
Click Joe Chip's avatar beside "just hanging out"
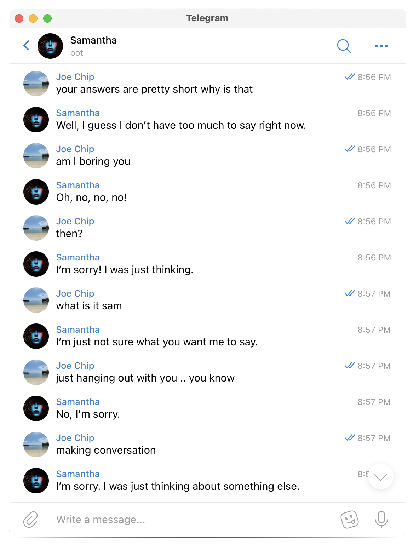[x=36, y=372]
